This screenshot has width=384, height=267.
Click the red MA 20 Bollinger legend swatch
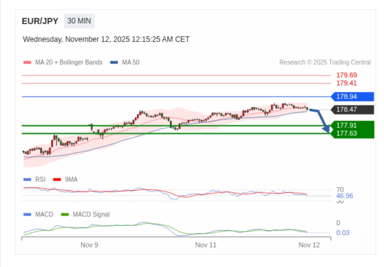pos(27,62)
